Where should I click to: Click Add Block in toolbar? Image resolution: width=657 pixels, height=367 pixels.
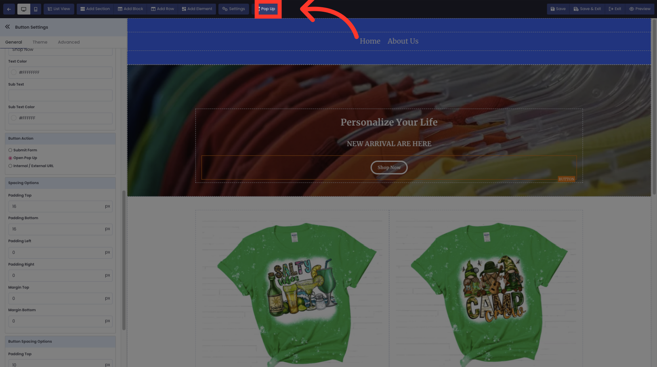click(x=130, y=9)
